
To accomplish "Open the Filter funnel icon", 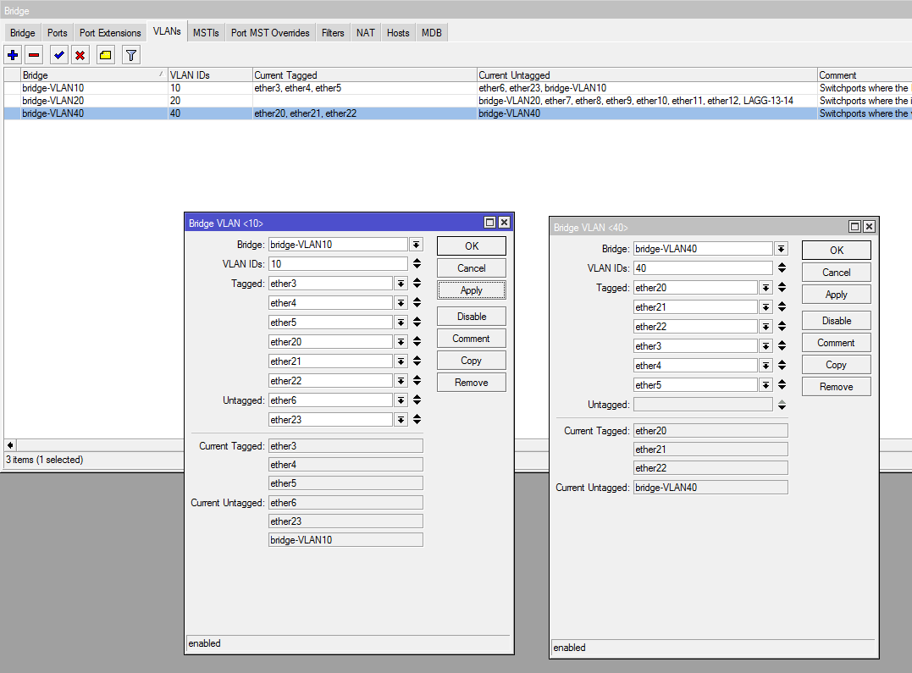I will point(130,55).
